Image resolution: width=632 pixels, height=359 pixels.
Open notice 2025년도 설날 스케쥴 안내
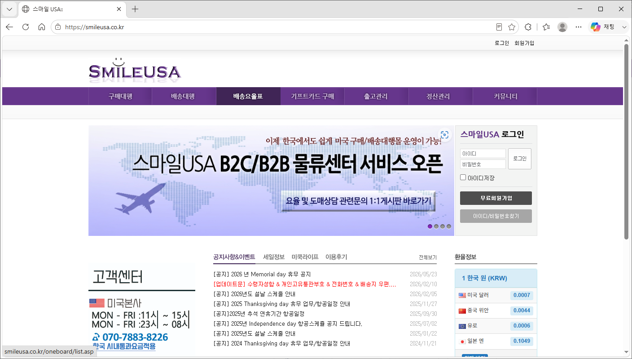(x=255, y=333)
